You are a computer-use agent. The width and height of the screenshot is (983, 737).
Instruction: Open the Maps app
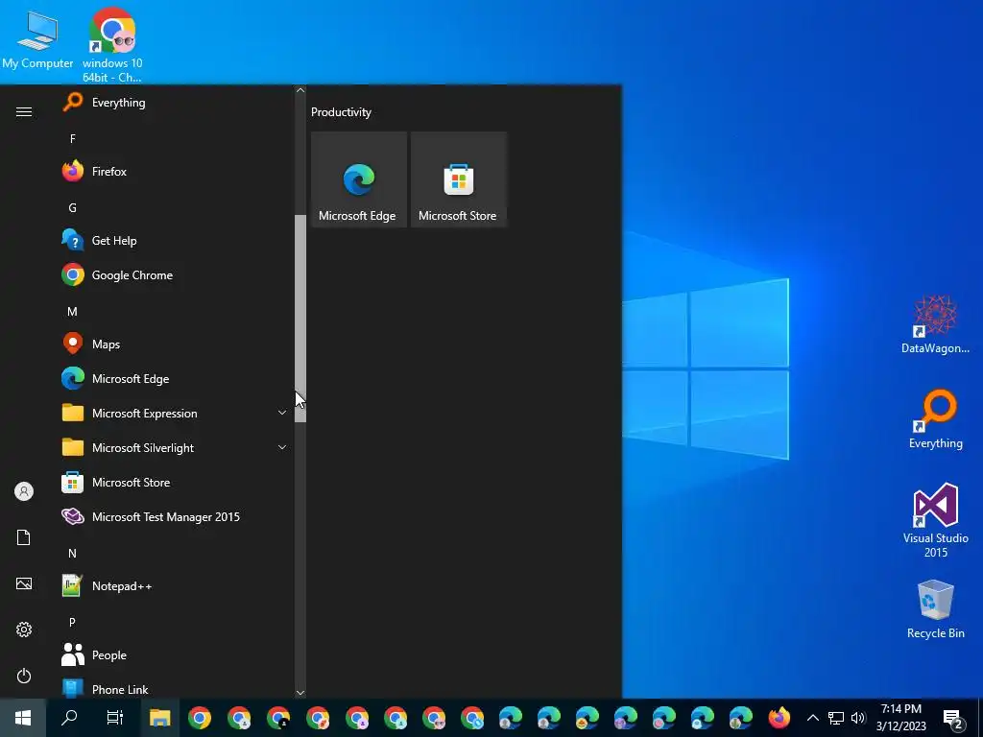click(174, 345)
